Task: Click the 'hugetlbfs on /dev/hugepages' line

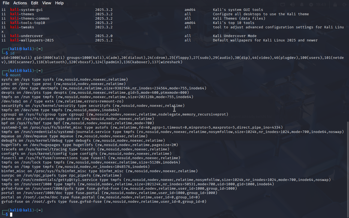Action: pyautogui.click(x=90, y=145)
